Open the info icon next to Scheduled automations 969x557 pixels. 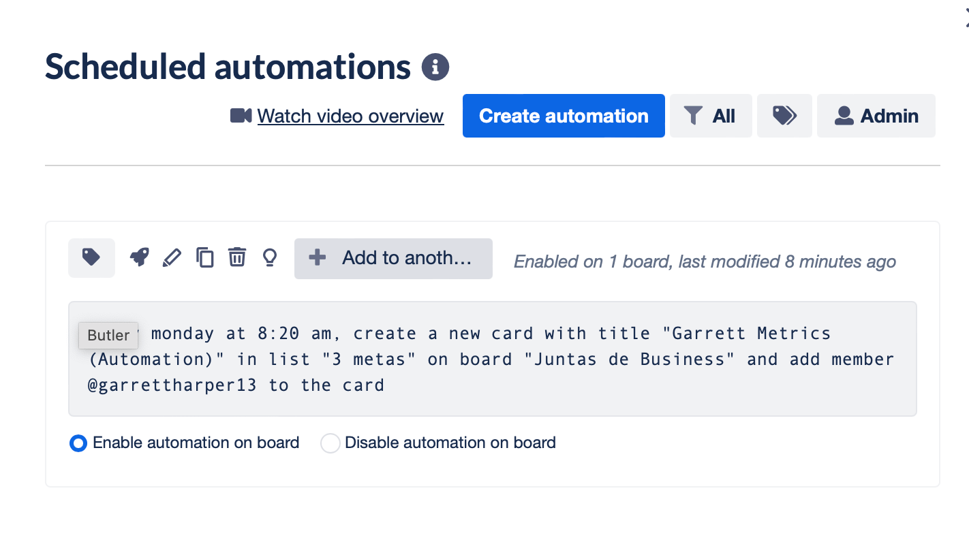click(435, 66)
